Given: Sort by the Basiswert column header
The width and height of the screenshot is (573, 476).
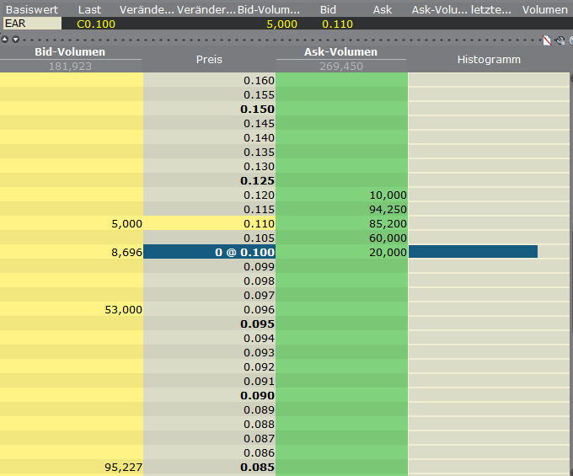Looking at the screenshot, I should pyautogui.click(x=31, y=9).
